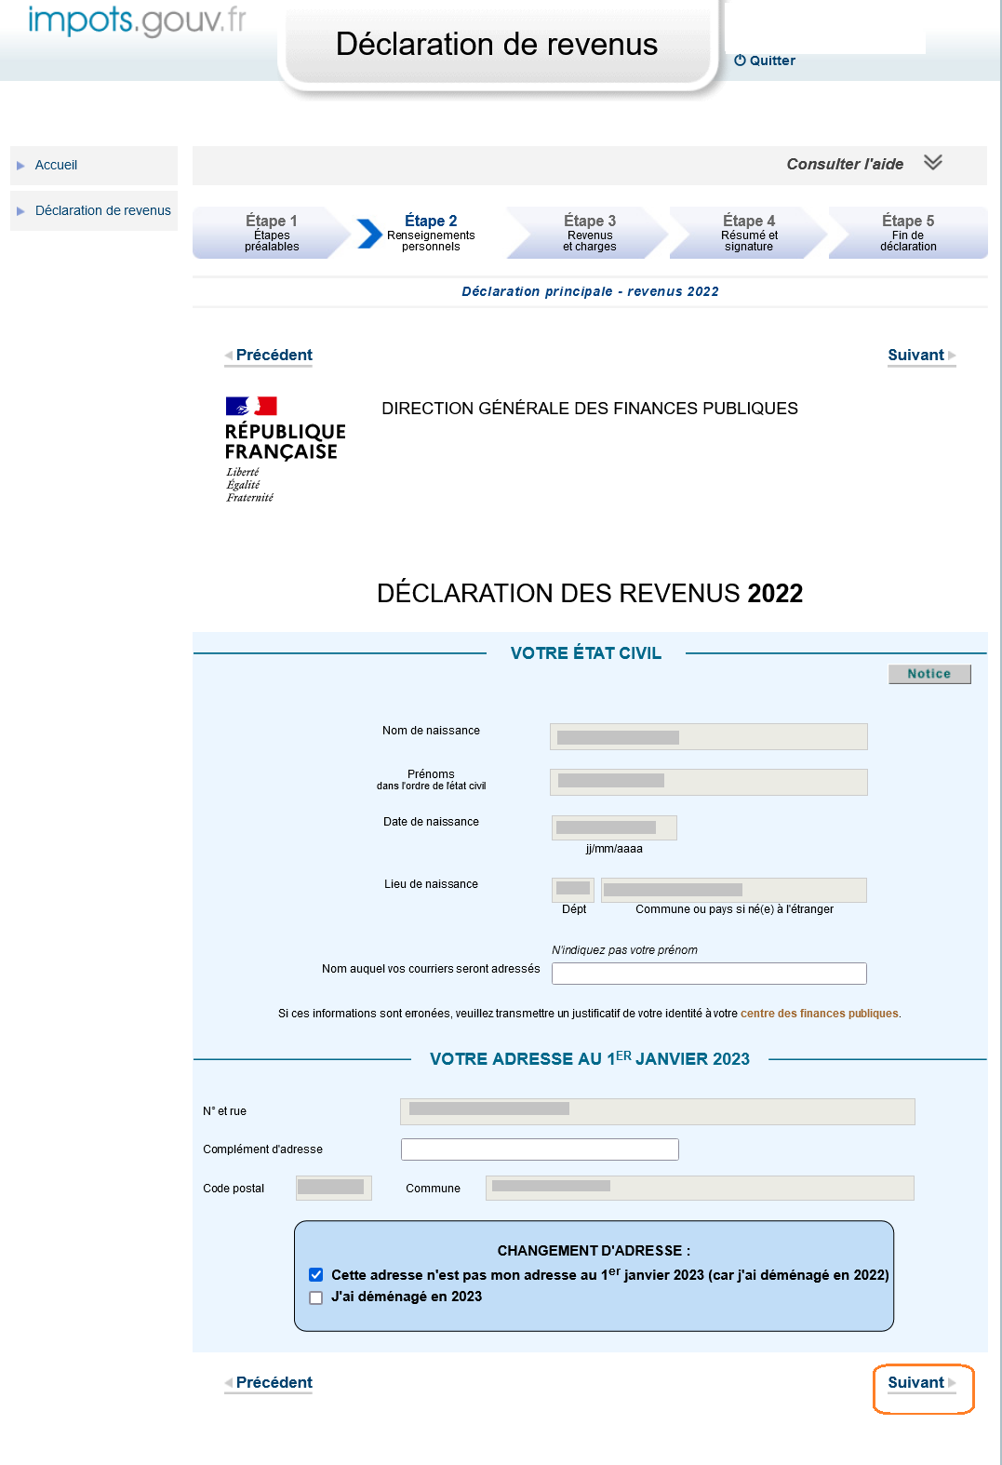Click the arrow bullet beside Accueil
The image size is (1002, 1465).
point(20,166)
